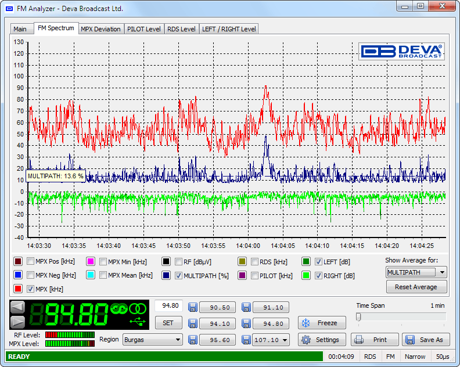Screen dimensions: 460x367
Task: Enable the MPX Neg [kHz] checkbox
Action: 30,275
